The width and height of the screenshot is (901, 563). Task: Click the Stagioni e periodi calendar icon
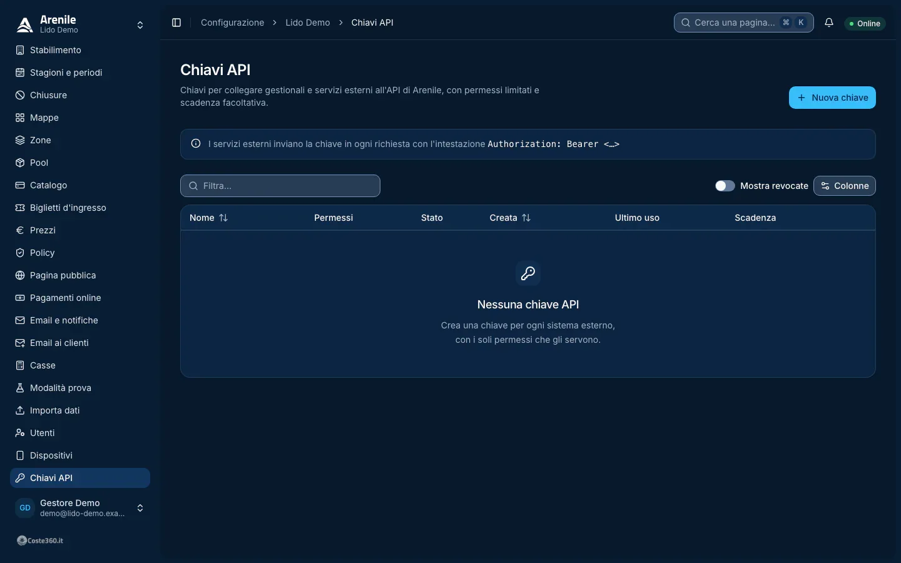point(20,73)
